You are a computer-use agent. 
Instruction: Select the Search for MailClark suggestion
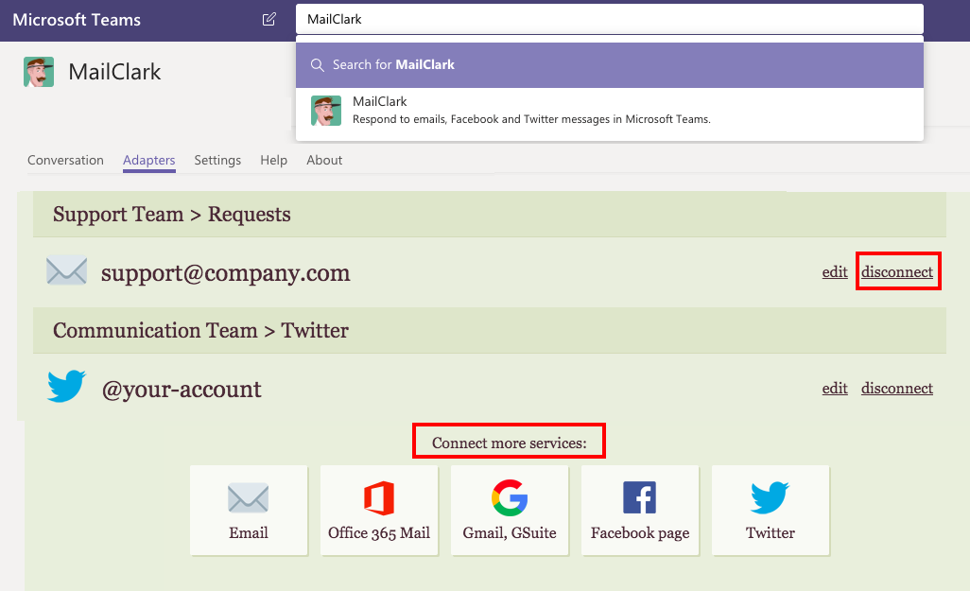tap(610, 65)
